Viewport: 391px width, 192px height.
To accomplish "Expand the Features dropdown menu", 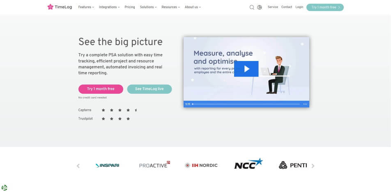I will (86, 7).
